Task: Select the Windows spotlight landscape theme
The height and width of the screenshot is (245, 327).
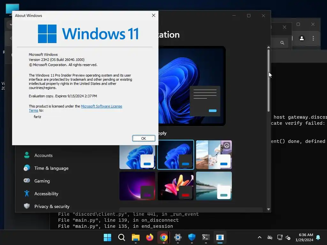Action: click(214, 155)
